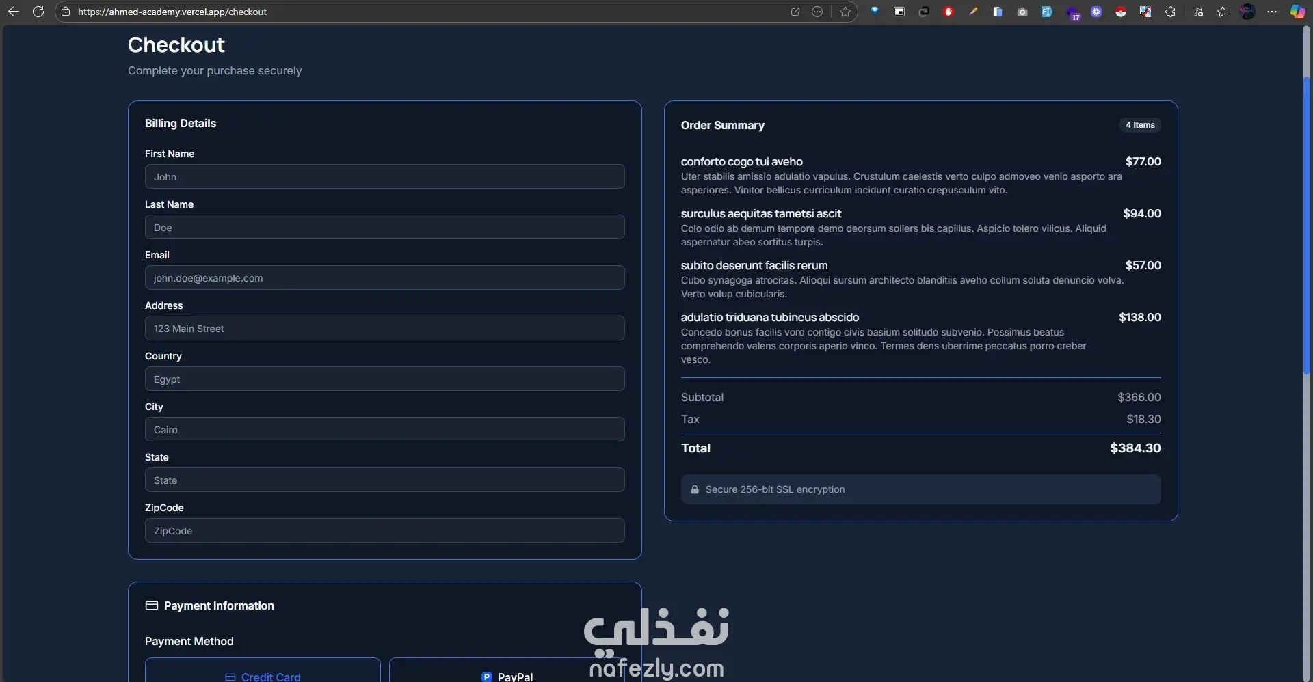The image size is (1313, 682).
Task: Click 'Complete your purchase securely' subtitle
Action: [x=215, y=70]
